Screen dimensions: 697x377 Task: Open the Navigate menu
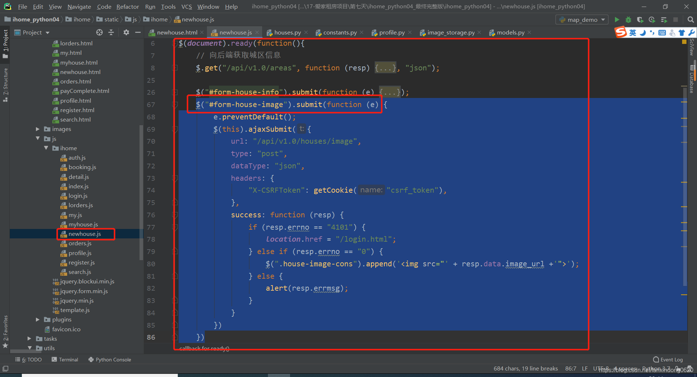(79, 7)
